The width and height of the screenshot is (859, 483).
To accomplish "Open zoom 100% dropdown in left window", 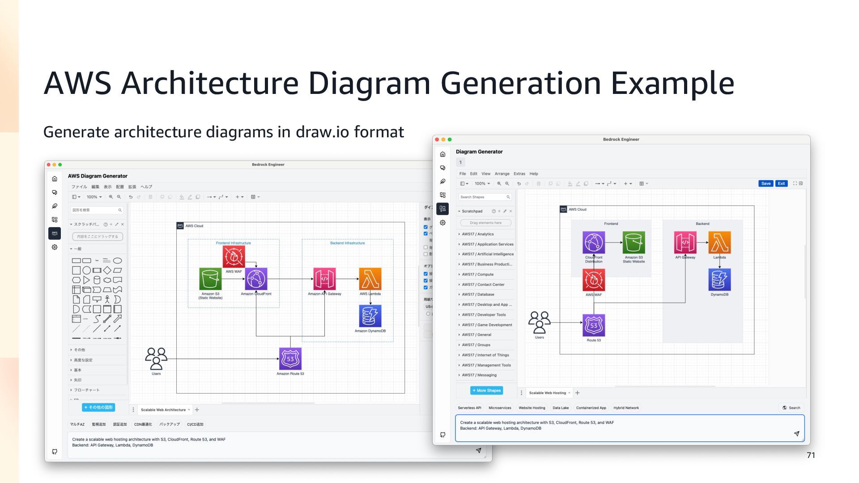I will coord(94,197).
